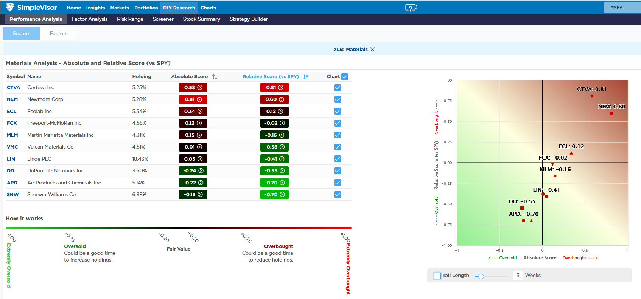
Task: Open the AMBP account button
Action: point(622,8)
